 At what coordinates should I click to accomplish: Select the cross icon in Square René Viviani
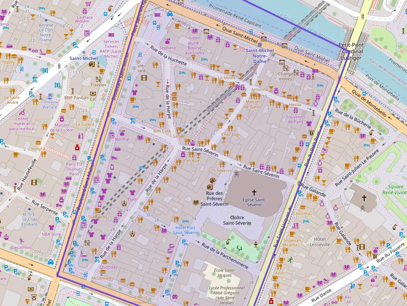[x=364, y=198]
